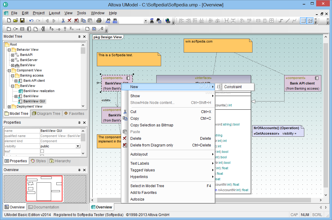
Task: Choose Copy Selection as Bitmap
Action: click(x=168, y=125)
